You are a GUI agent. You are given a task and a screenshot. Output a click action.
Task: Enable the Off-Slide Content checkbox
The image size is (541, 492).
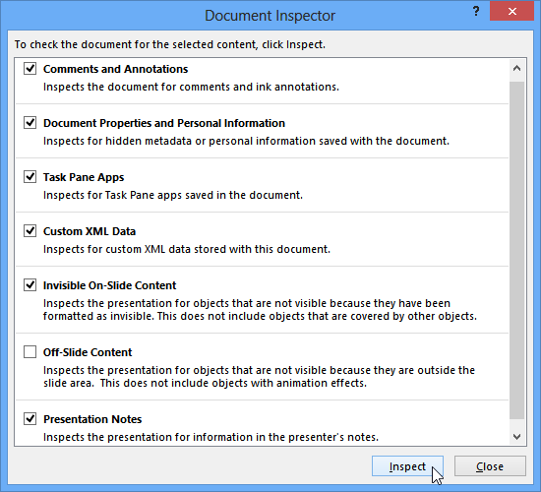pos(30,352)
